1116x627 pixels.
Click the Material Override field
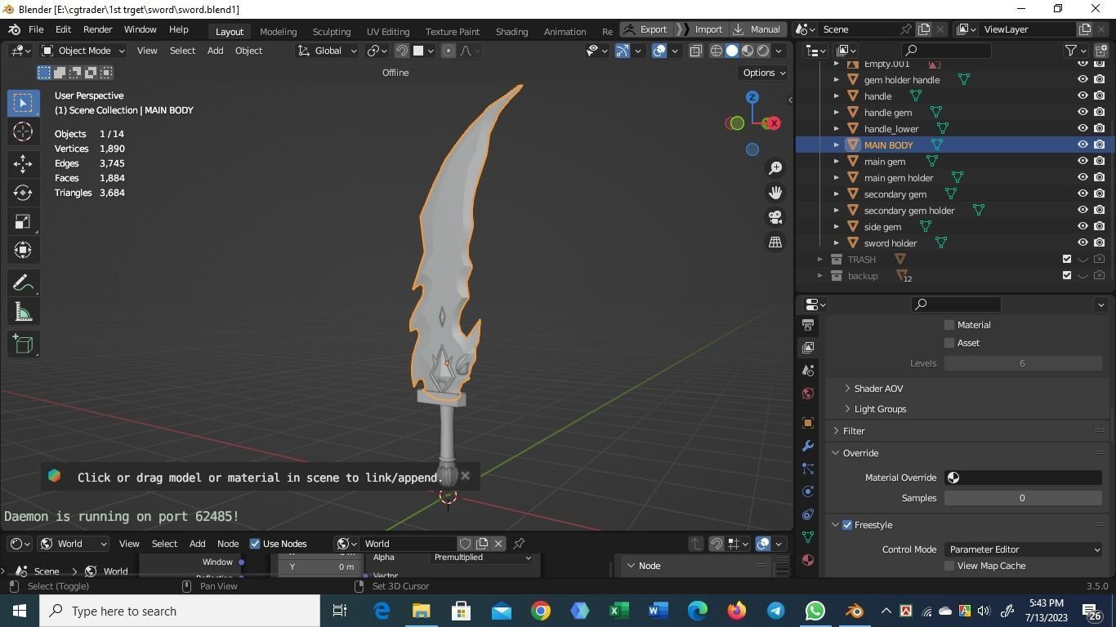tap(1023, 478)
